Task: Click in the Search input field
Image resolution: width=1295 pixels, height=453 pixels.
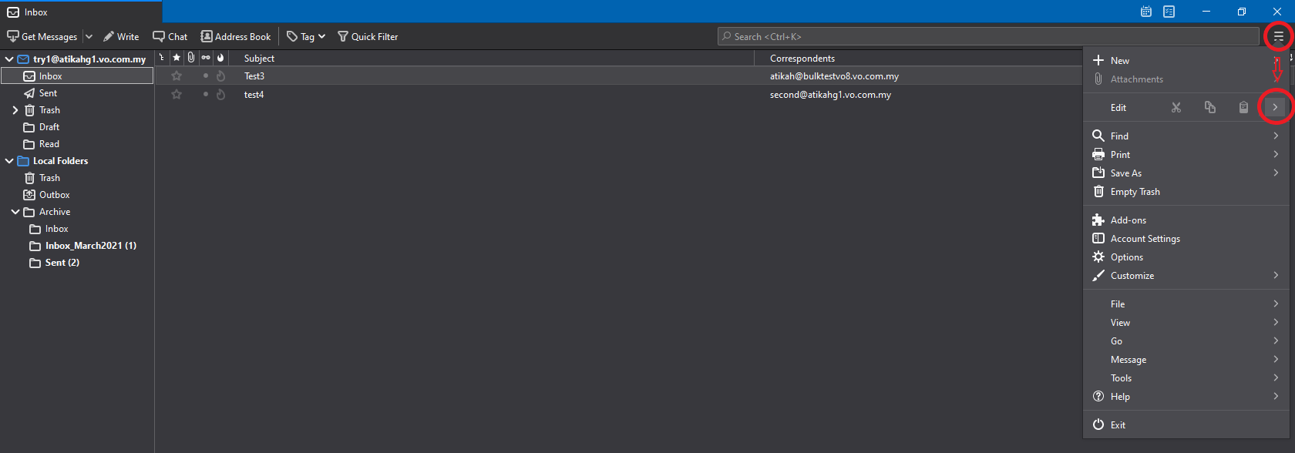Action: 987,36
